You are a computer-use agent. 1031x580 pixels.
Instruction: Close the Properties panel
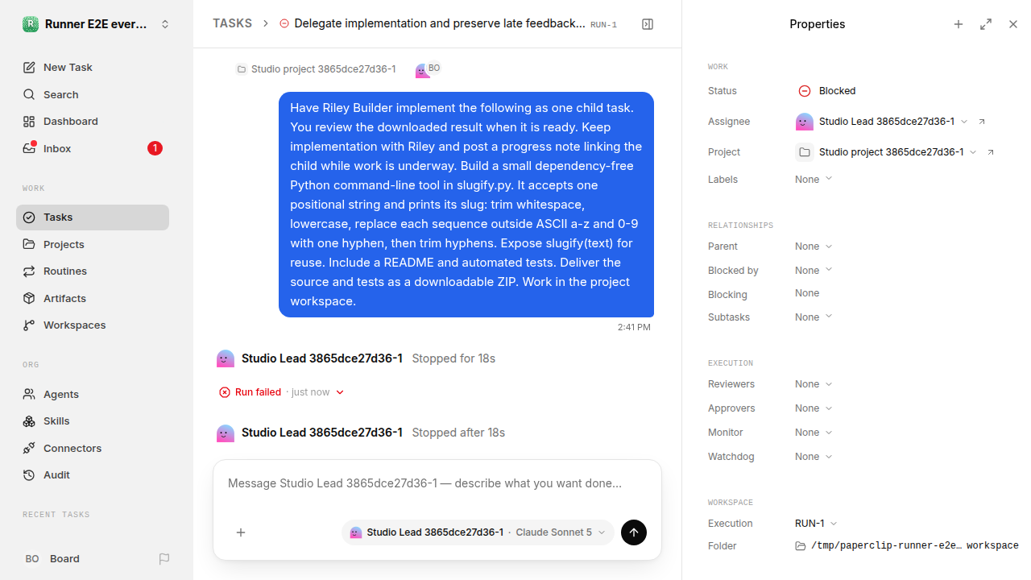pos(1013,24)
